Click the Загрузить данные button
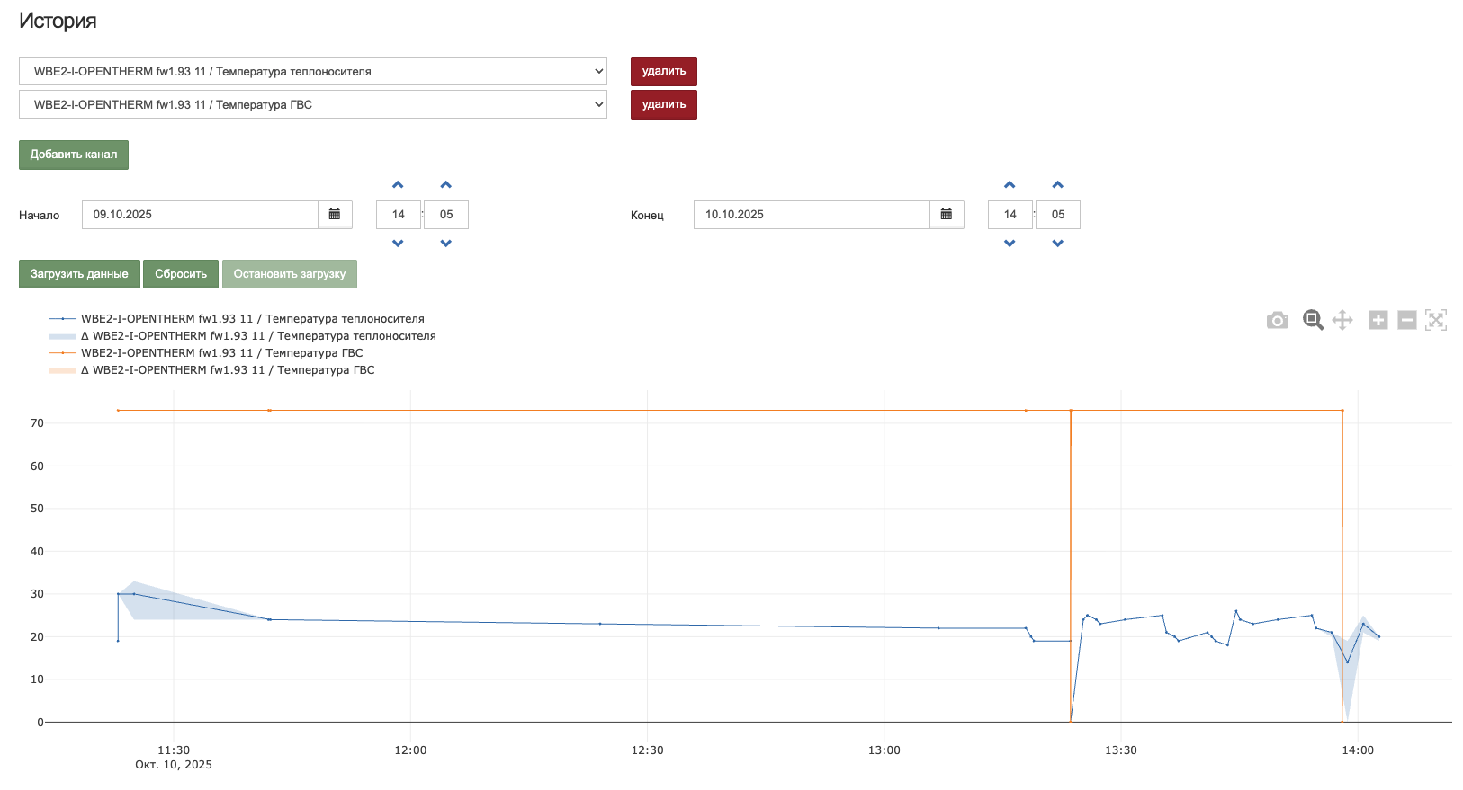 [79, 274]
